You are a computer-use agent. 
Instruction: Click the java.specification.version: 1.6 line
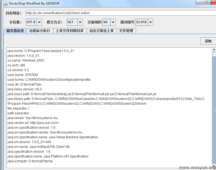pos(29,152)
